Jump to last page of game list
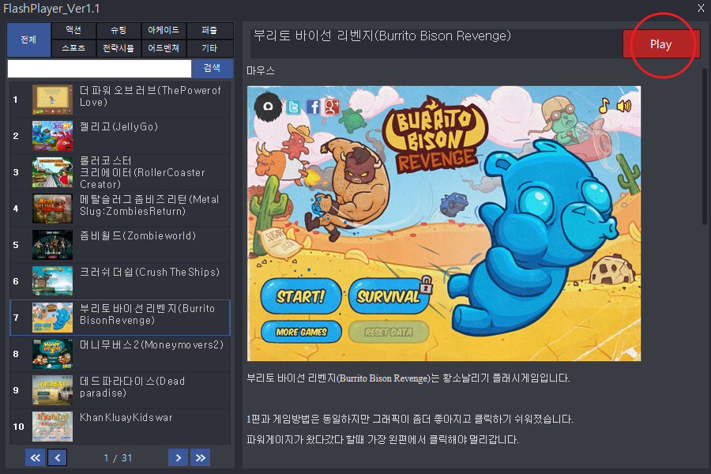The width and height of the screenshot is (711, 474). 201,457
